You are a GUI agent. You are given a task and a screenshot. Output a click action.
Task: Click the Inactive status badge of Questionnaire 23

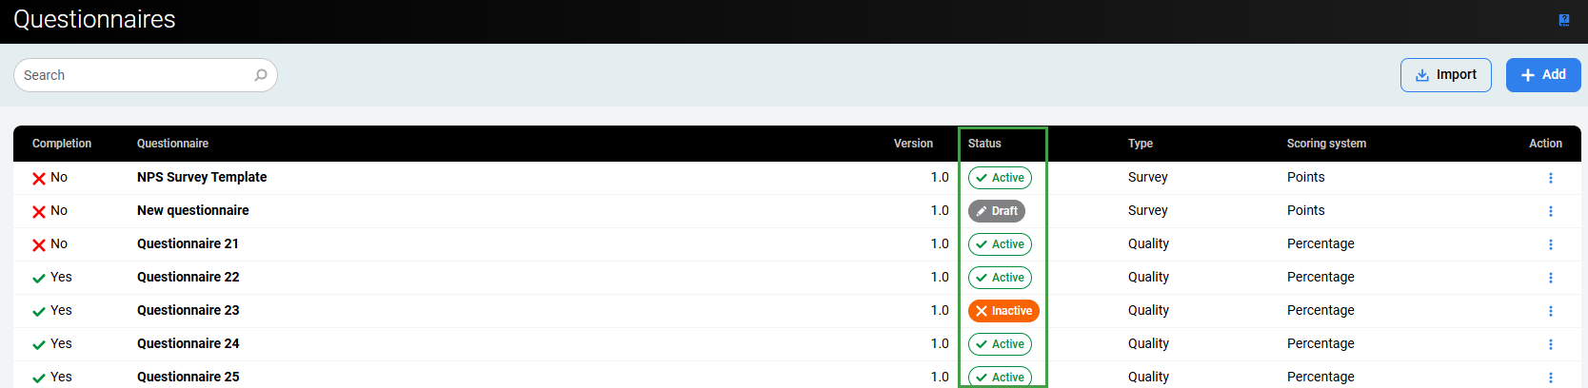[1002, 311]
